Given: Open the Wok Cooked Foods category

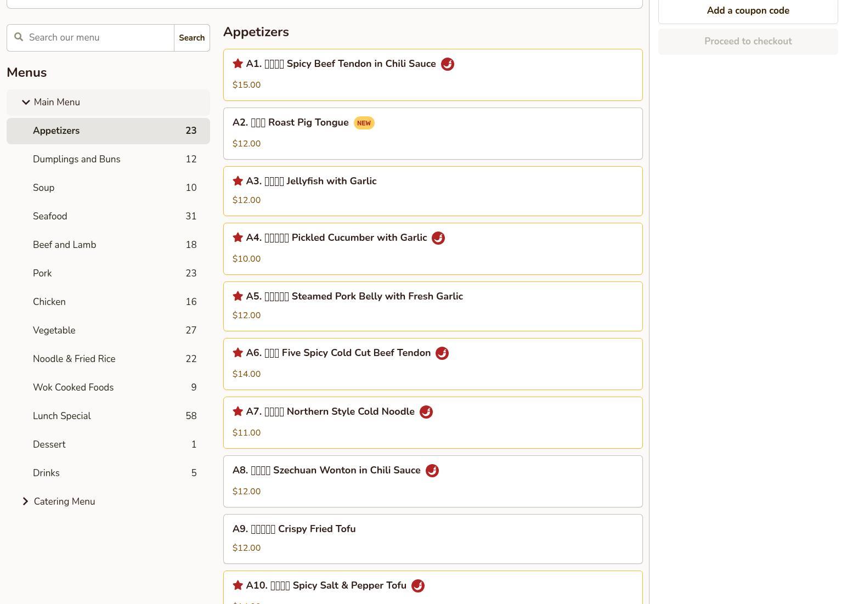Looking at the screenshot, I should tap(108, 388).
